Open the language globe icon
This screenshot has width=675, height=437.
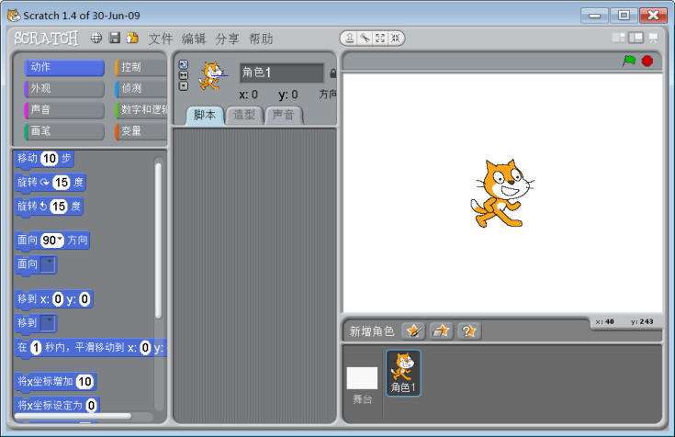tap(96, 39)
